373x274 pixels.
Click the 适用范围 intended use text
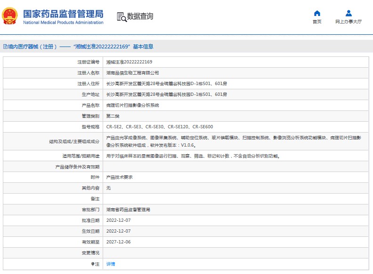(x=193, y=156)
